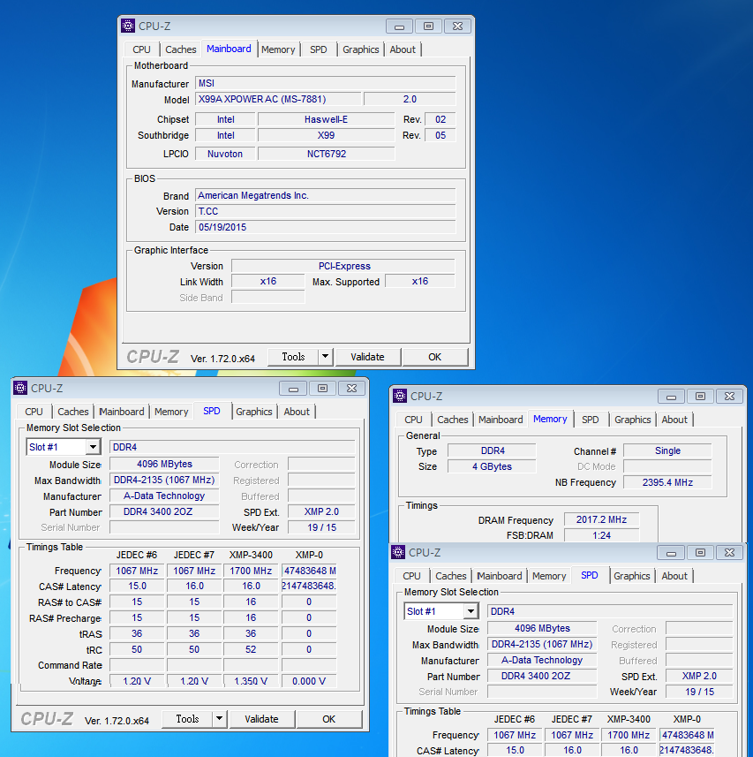Switch to the Graphics tab
Image resolution: width=753 pixels, height=757 pixels.
tap(360, 49)
